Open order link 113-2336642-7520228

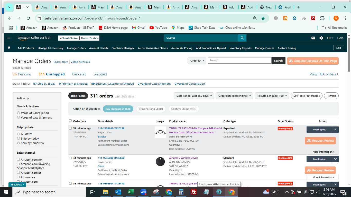(x=111, y=128)
